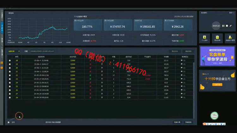Image resolution: width=237 pixels, height=133 pixels.
Task: Open the 全部记录 records filter dropdown
Action: (14, 51)
